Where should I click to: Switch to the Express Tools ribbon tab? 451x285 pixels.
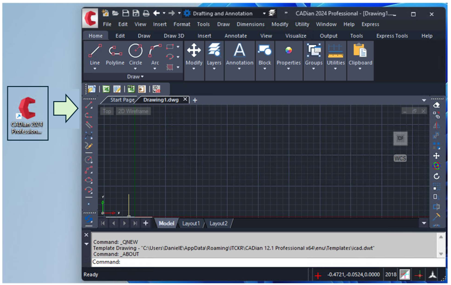click(392, 36)
